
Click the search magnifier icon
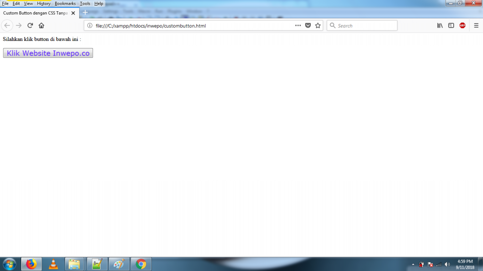coord(333,25)
